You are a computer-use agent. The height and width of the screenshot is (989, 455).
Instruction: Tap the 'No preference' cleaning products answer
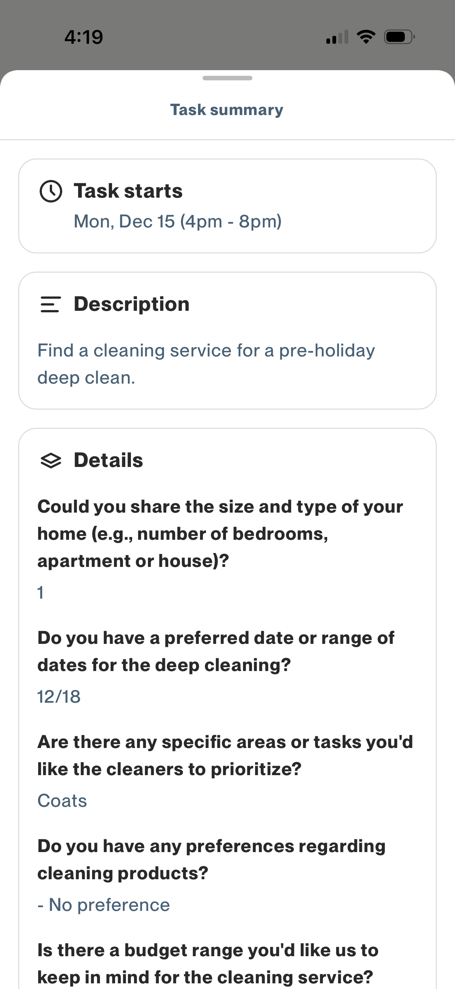(104, 905)
